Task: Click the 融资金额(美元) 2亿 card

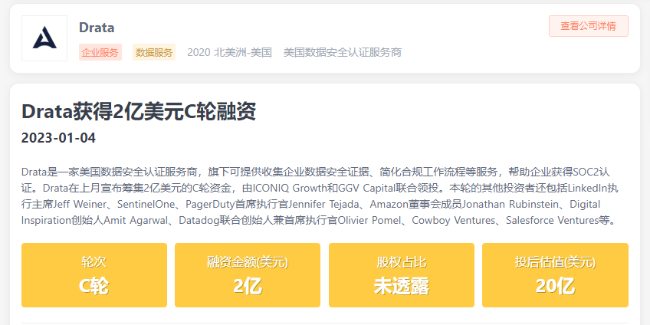Action: [x=248, y=275]
